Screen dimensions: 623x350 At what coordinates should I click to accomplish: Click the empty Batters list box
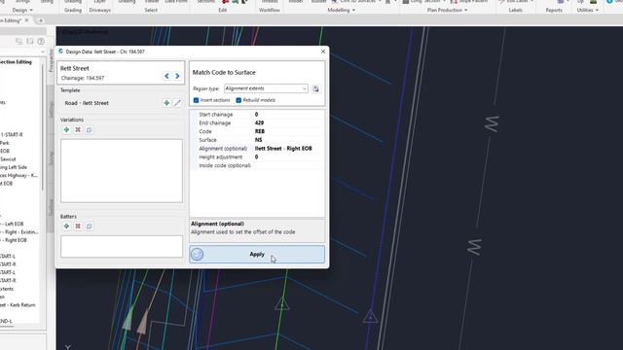[122, 246]
